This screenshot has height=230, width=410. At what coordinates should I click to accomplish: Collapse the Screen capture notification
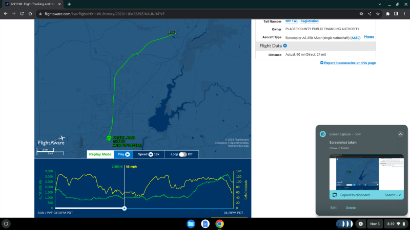tap(400, 134)
